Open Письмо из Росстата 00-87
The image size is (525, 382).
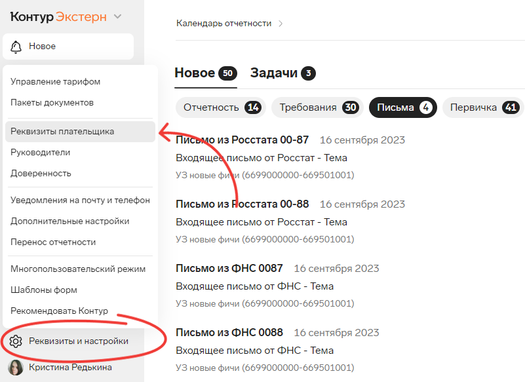[242, 140]
